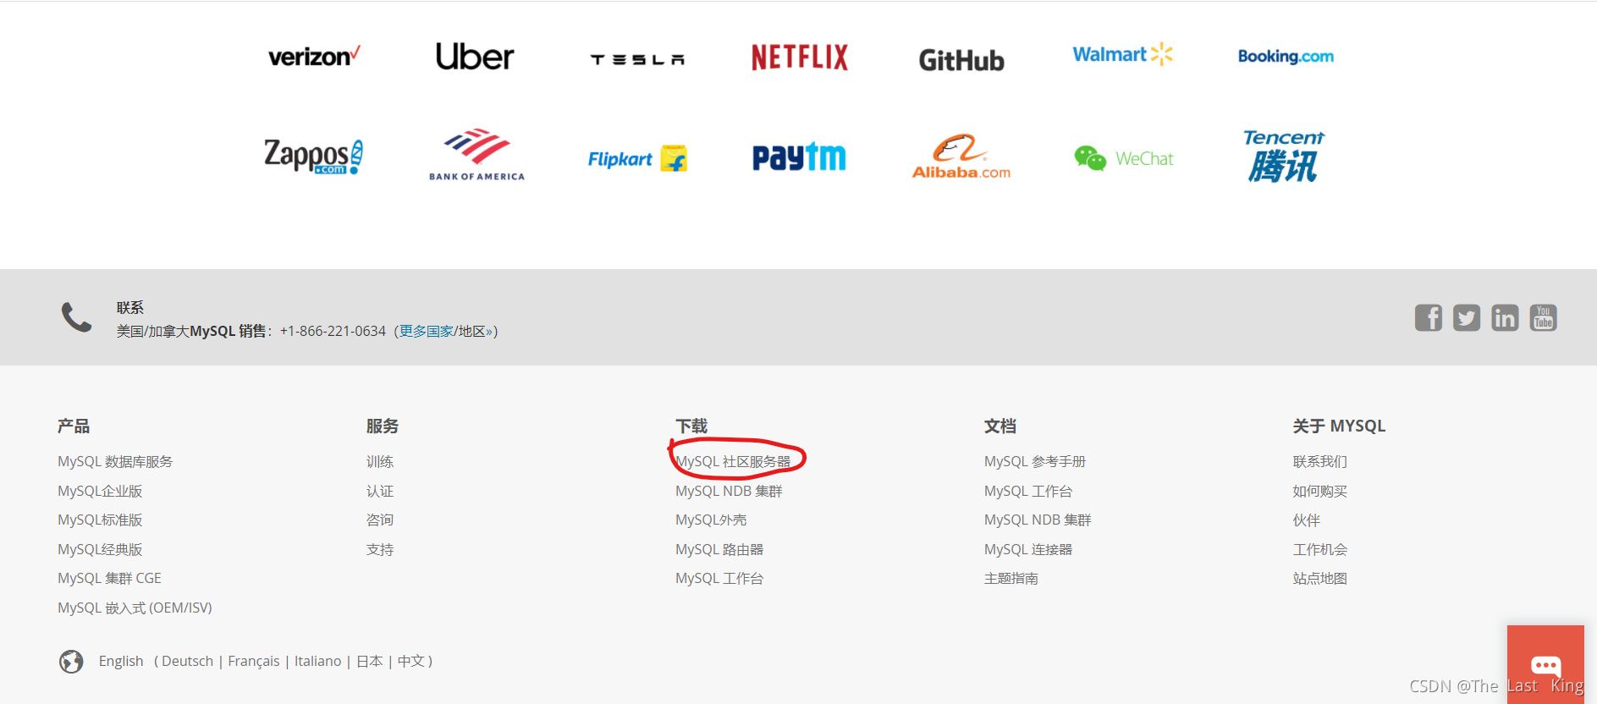This screenshot has height=704, width=1597.
Task: Switch language to English
Action: [x=121, y=661]
